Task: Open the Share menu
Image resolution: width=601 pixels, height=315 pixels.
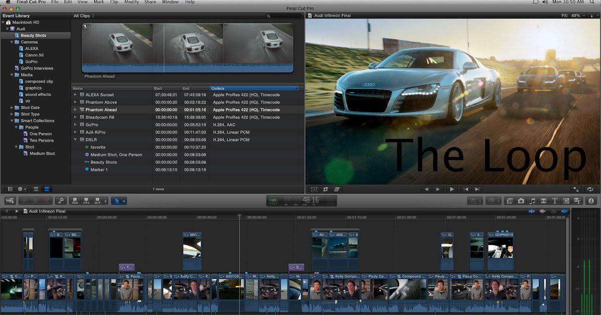Action: 150,2
